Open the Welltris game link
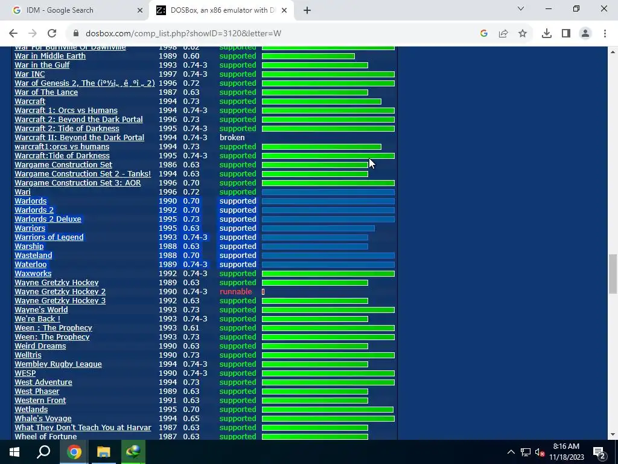The width and height of the screenshot is (618, 464). 28,355
